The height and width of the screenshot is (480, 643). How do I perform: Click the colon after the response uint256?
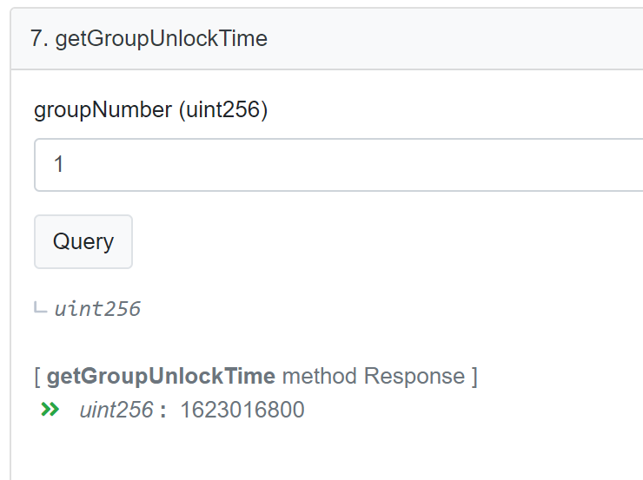coord(163,411)
